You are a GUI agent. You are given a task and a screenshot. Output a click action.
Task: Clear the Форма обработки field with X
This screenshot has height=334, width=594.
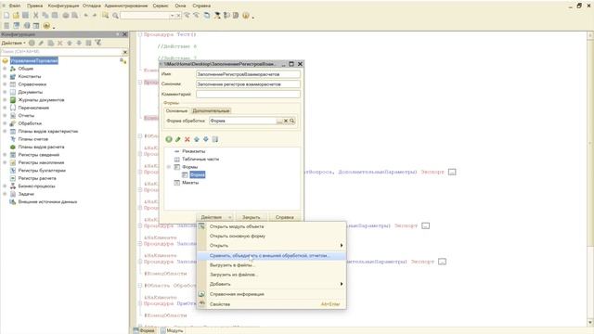coord(286,121)
